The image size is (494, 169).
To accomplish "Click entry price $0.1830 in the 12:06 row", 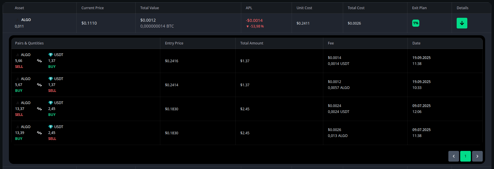I will (x=172, y=109).
